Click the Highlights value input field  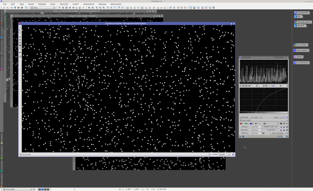[255, 130]
